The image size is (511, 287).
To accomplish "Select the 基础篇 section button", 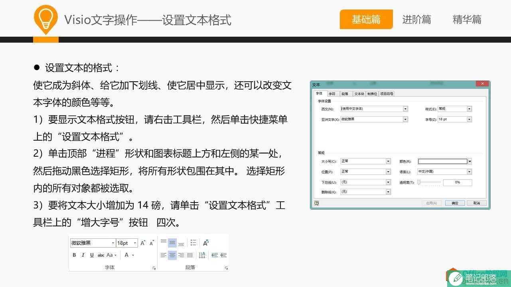I will 366,19.
